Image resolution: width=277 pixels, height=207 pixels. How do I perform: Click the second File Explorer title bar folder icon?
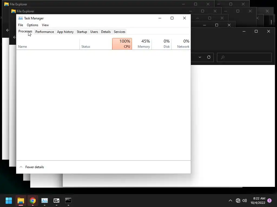point(14,11)
